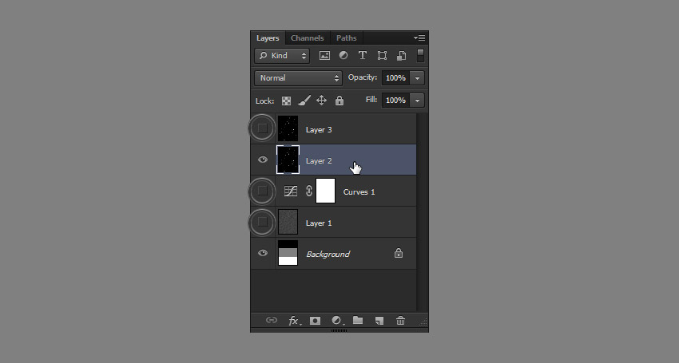Select the Background layer name

(328, 254)
